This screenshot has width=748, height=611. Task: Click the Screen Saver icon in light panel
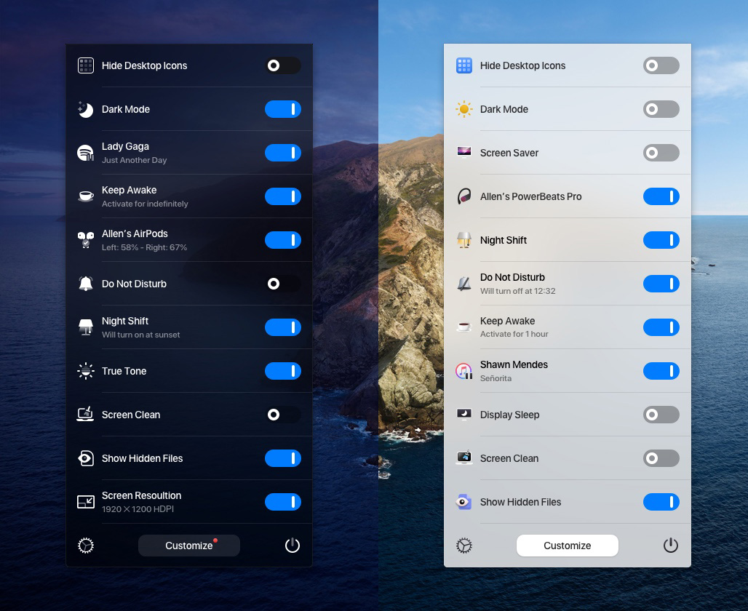(x=463, y=153)
